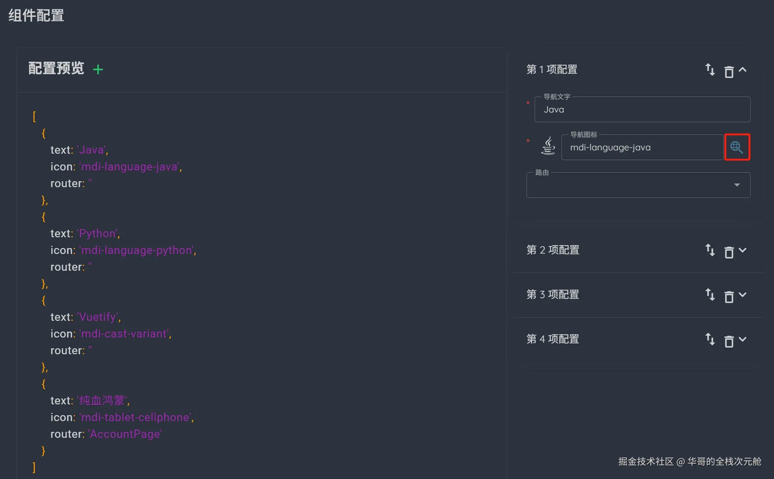This screenshot has width=774, height=479.
Task: Click the sort arrows for 第 3 项配置
Action: point(710,294)
